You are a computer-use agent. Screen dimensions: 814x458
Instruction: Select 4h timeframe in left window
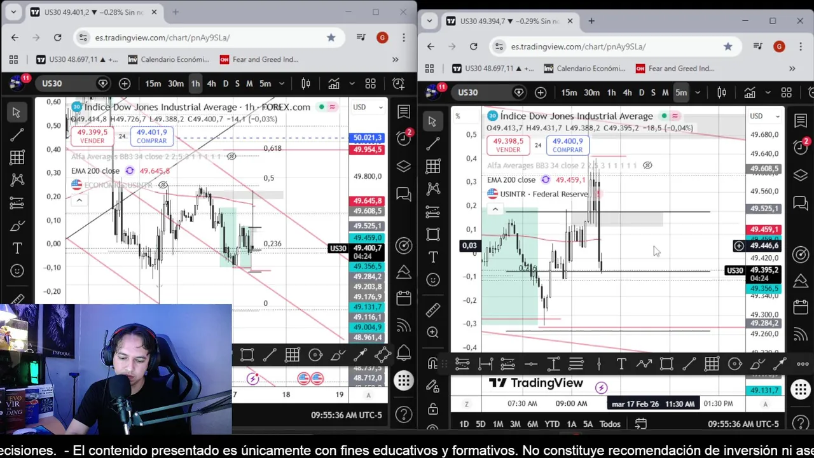click(211, 83)
